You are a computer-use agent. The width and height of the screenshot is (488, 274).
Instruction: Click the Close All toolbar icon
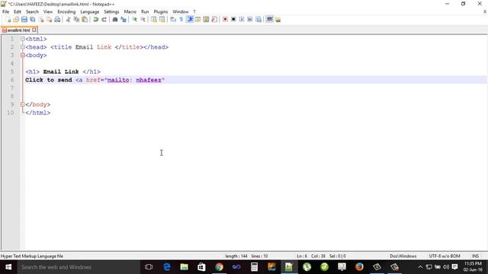49,20
